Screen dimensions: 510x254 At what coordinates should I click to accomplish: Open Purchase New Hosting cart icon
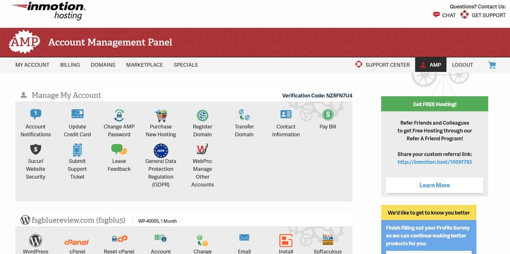(161, 115)
